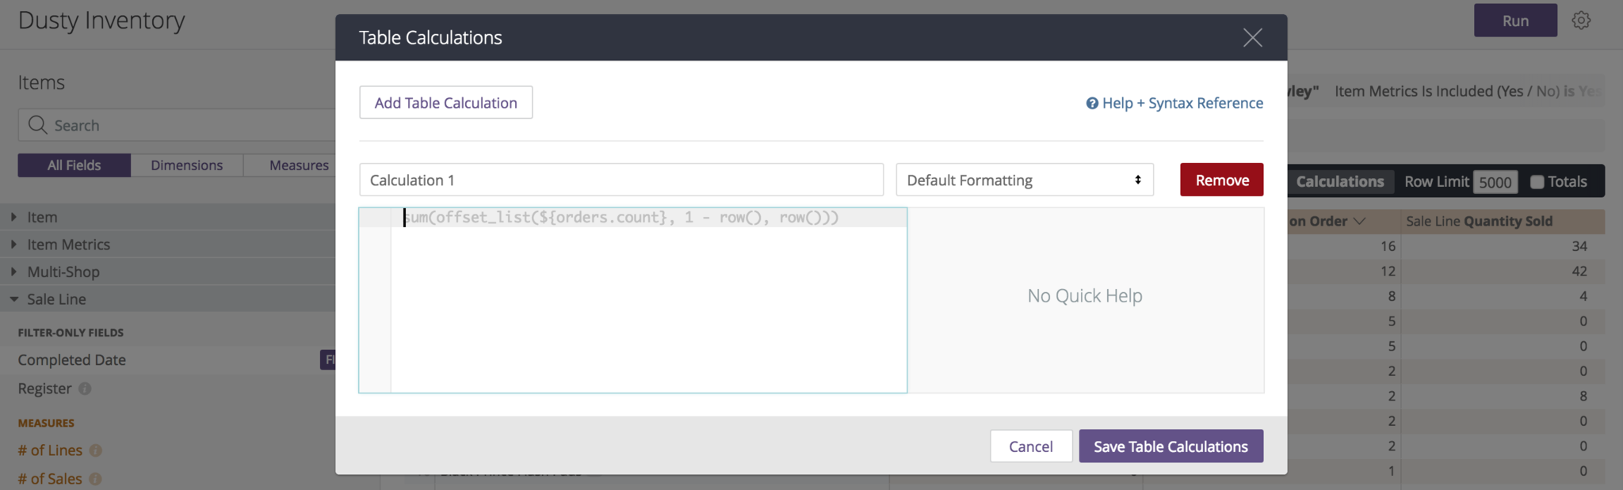Select the # of Sales measure
The image size is (1623, 490).
tap(50, 479)
